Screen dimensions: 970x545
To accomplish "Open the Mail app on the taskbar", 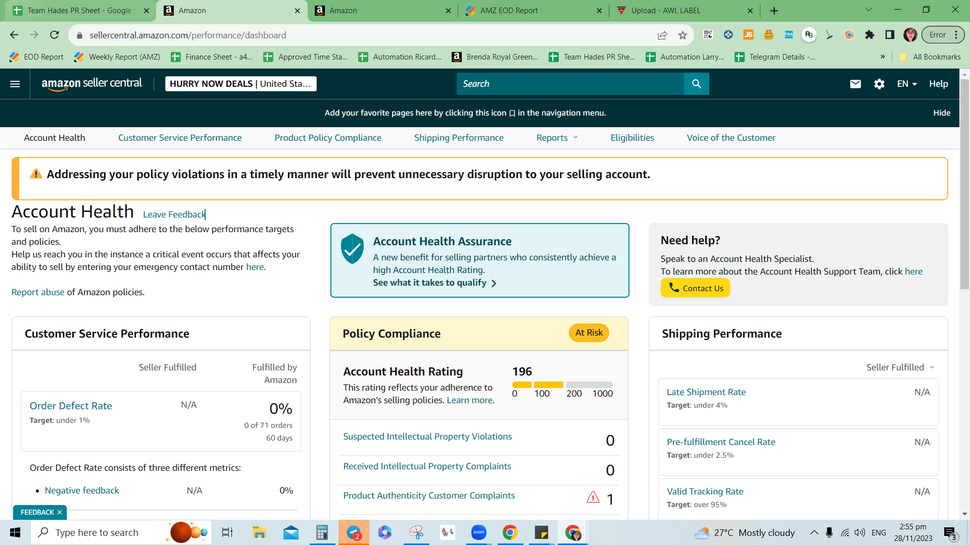I will (290, 532).
